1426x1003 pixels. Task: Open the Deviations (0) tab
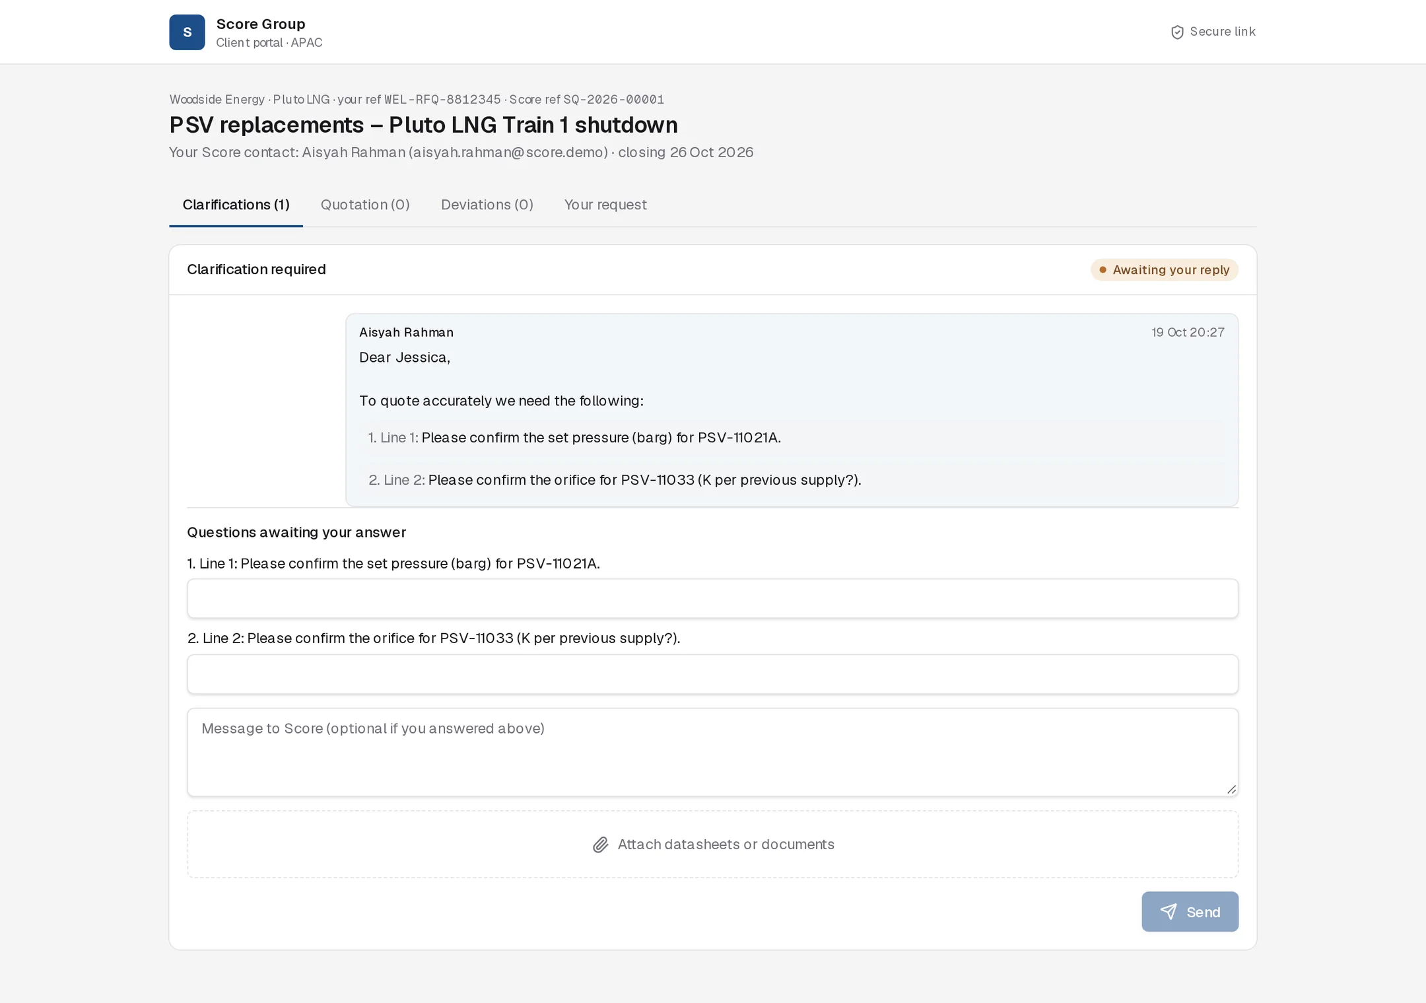coord(487,205)
